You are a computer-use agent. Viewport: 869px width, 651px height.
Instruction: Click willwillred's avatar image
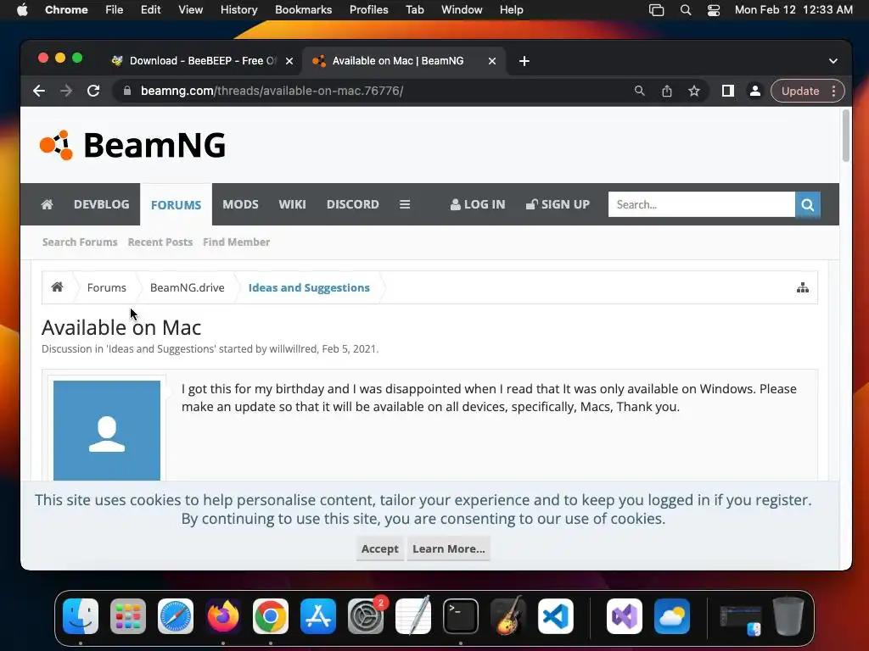click(107, 430)
